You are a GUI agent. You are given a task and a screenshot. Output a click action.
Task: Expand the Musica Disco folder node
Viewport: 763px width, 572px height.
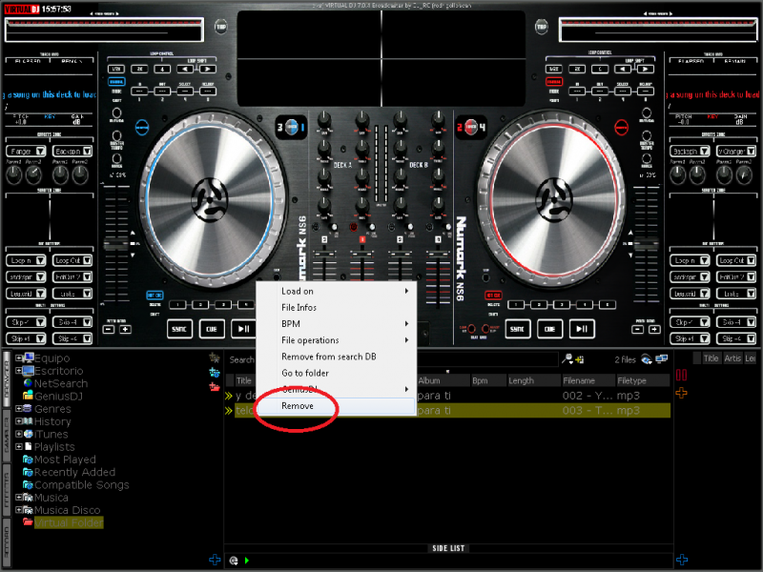point(18,510)
